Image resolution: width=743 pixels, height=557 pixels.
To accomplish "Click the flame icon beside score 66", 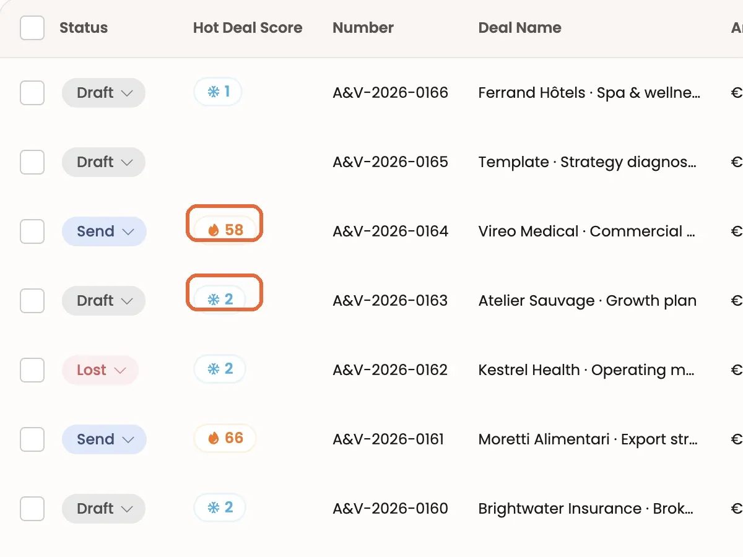I will pyautogui.click(x=214, y=438).
